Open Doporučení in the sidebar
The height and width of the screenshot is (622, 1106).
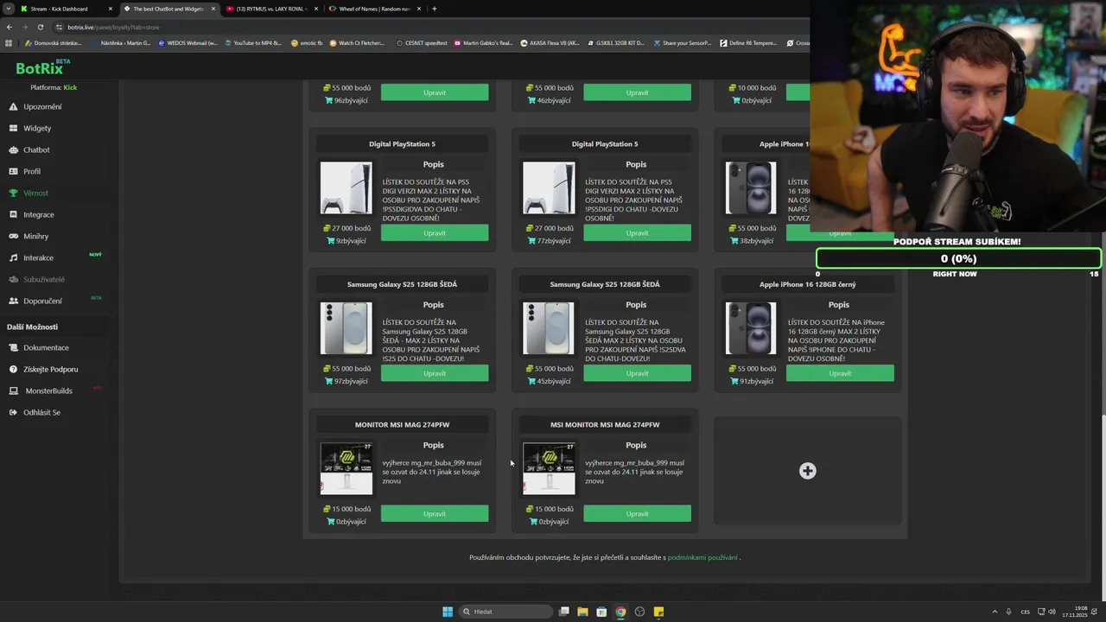(x=42, y=301)
